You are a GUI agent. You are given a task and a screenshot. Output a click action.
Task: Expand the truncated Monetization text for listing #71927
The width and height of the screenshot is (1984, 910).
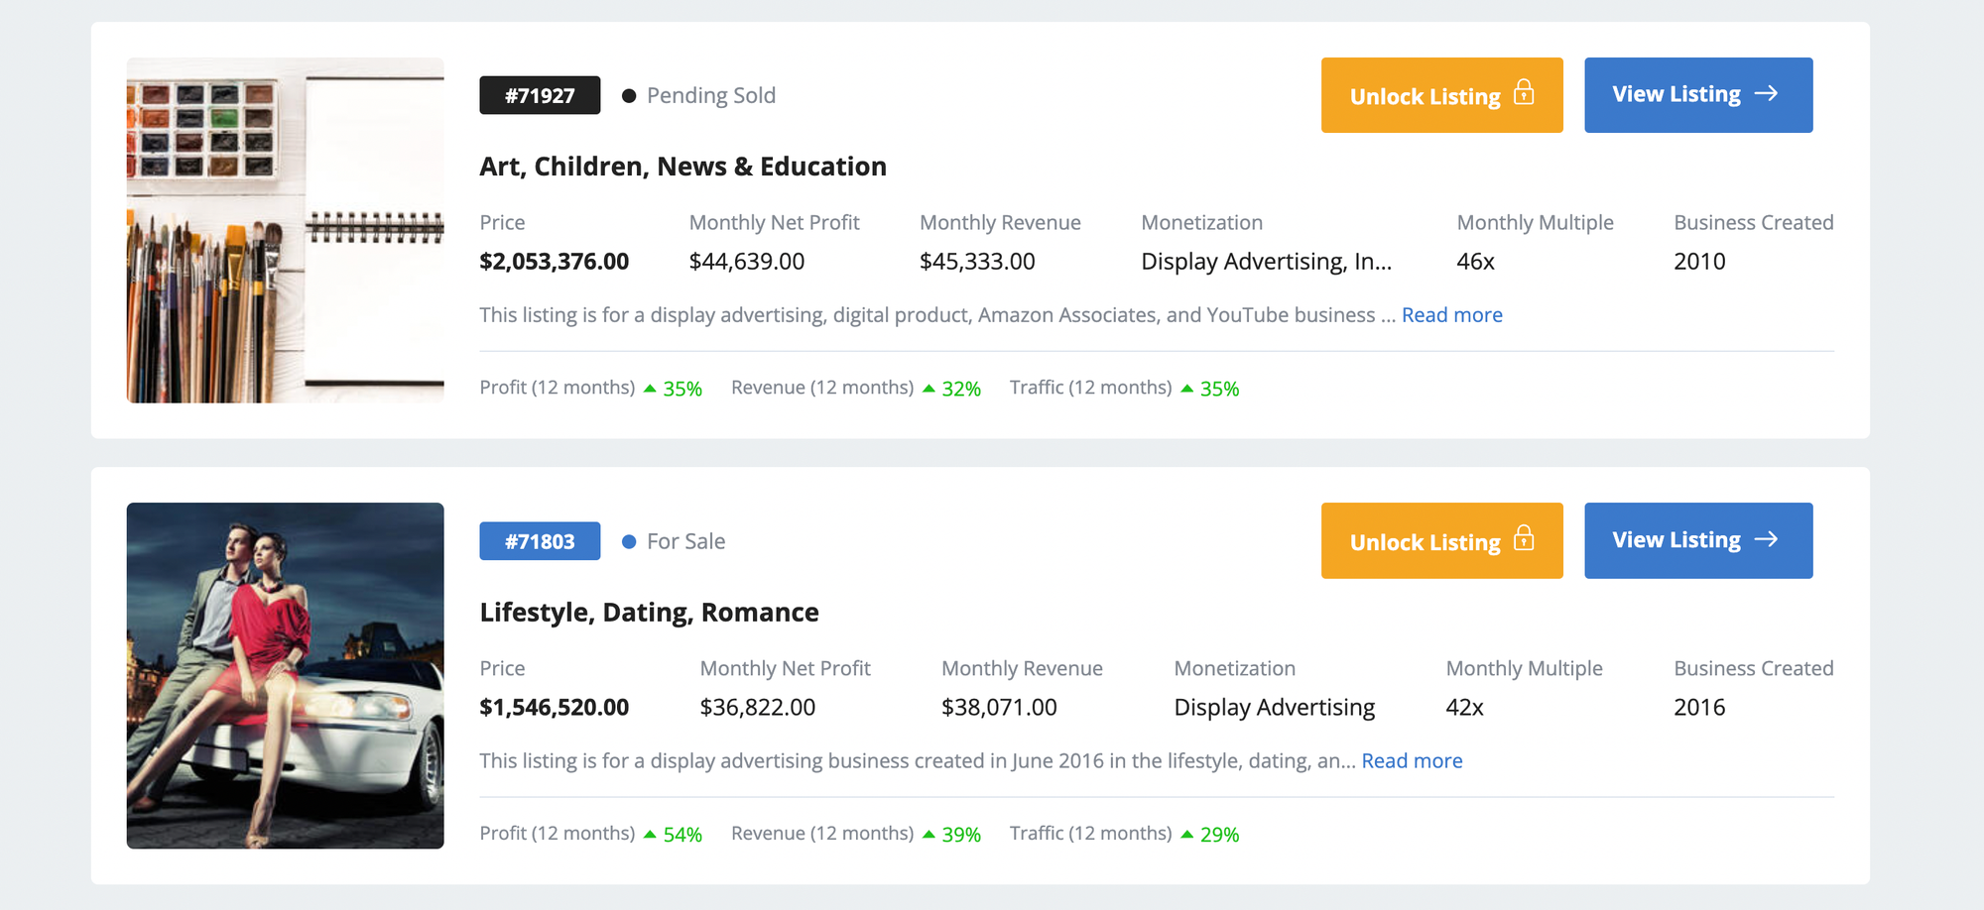(1267, 261)
